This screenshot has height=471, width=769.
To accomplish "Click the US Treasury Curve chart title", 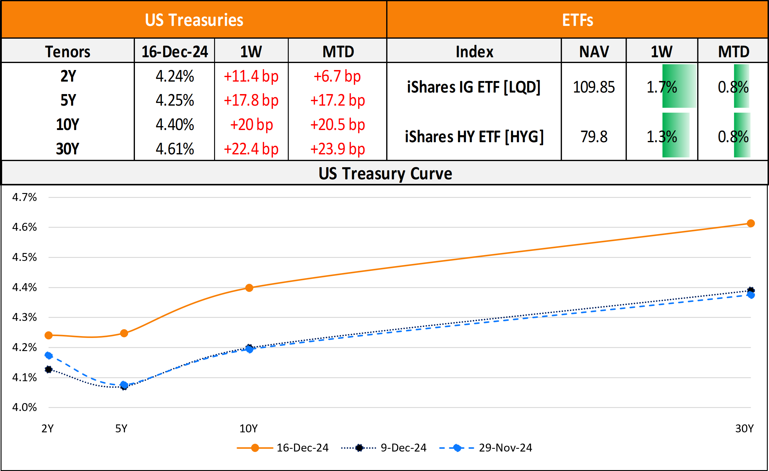I will pos(385,174).
